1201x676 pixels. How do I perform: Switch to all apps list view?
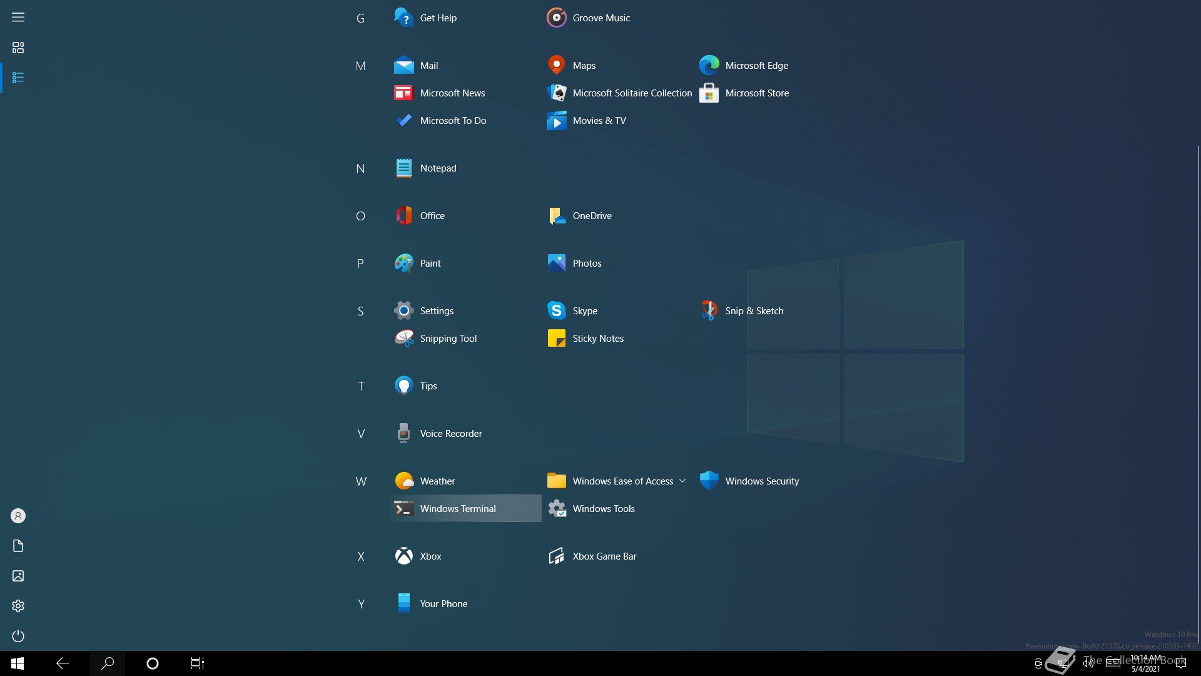(18, 78)
